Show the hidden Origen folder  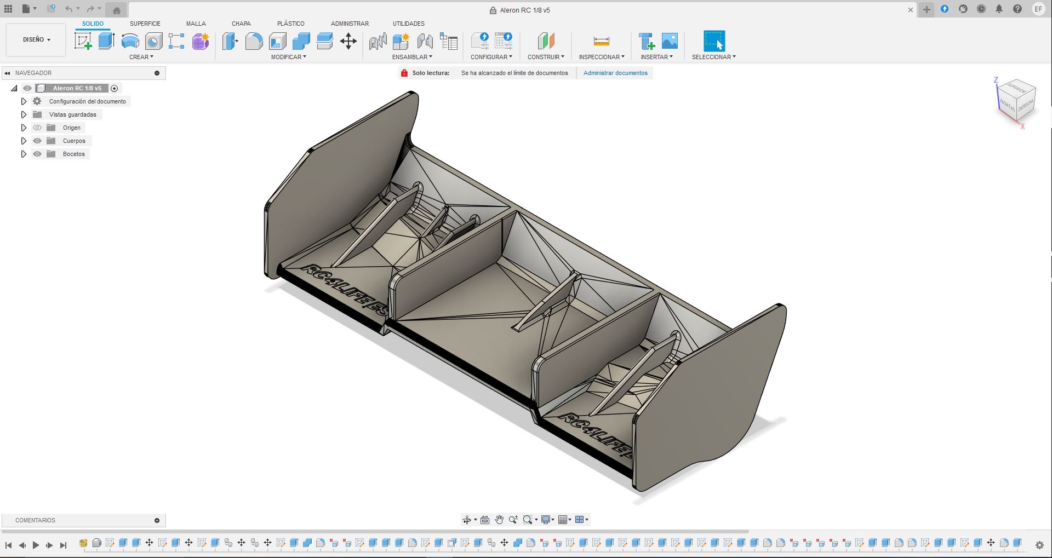click(37, 128)
